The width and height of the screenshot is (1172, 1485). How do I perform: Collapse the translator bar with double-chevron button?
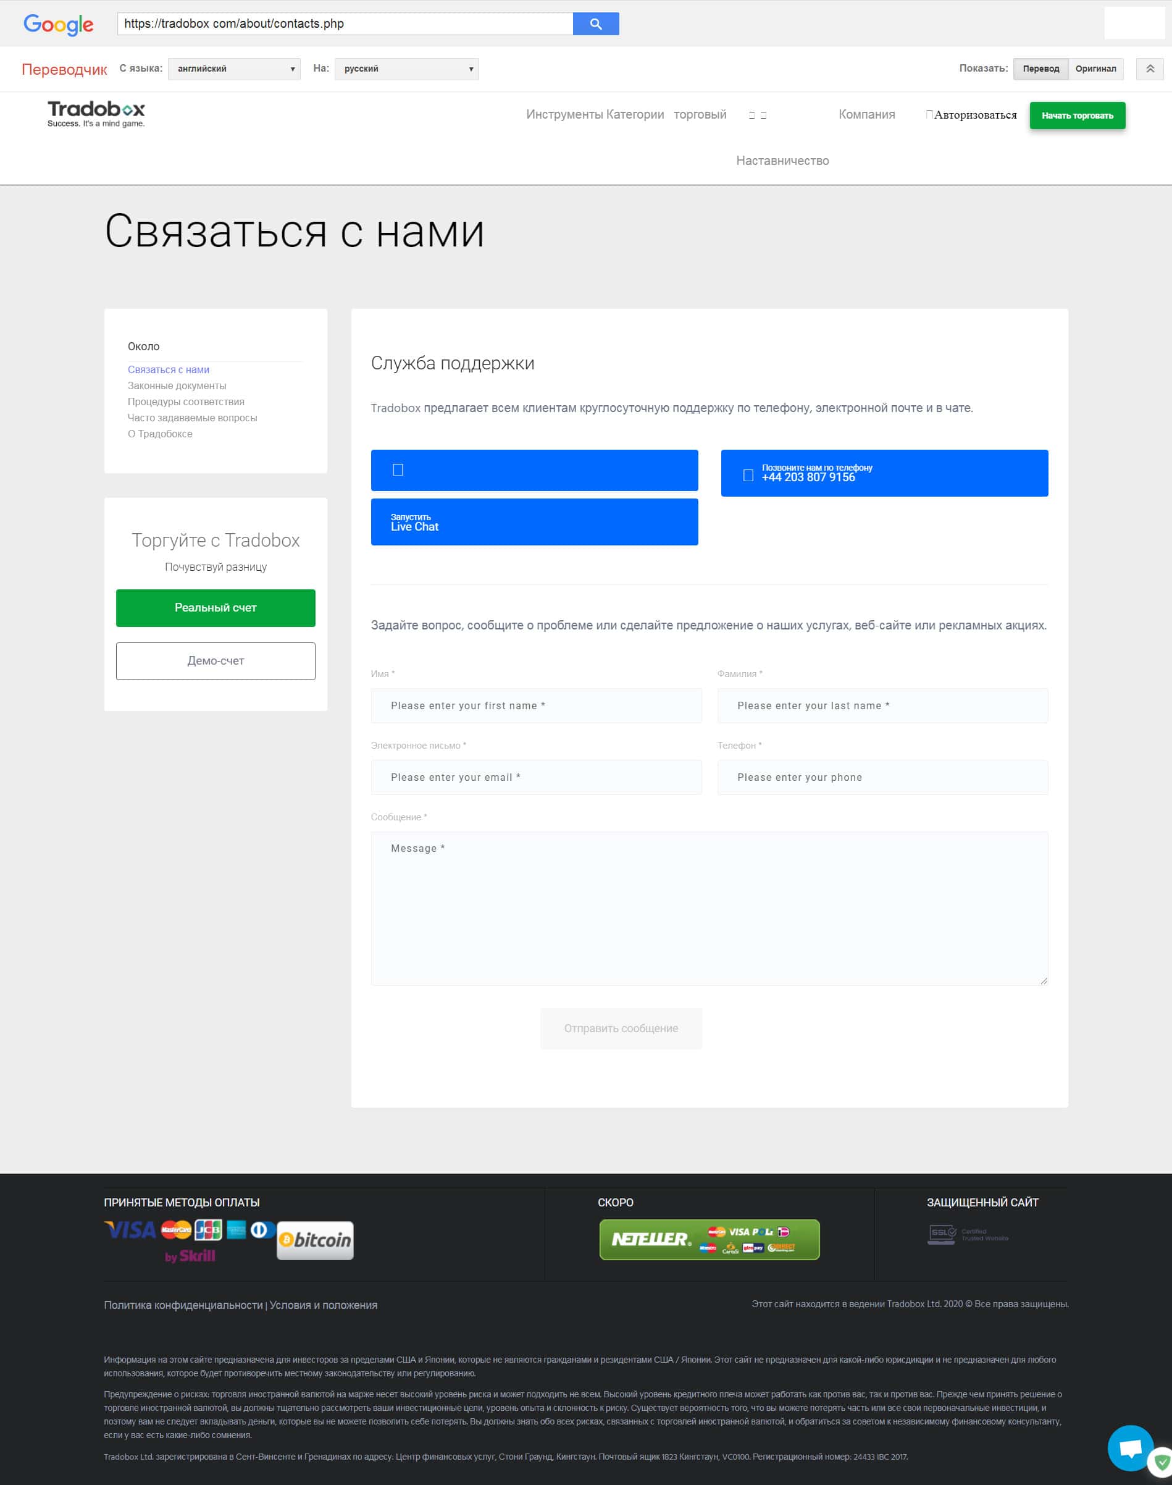tap(1150, 69)
